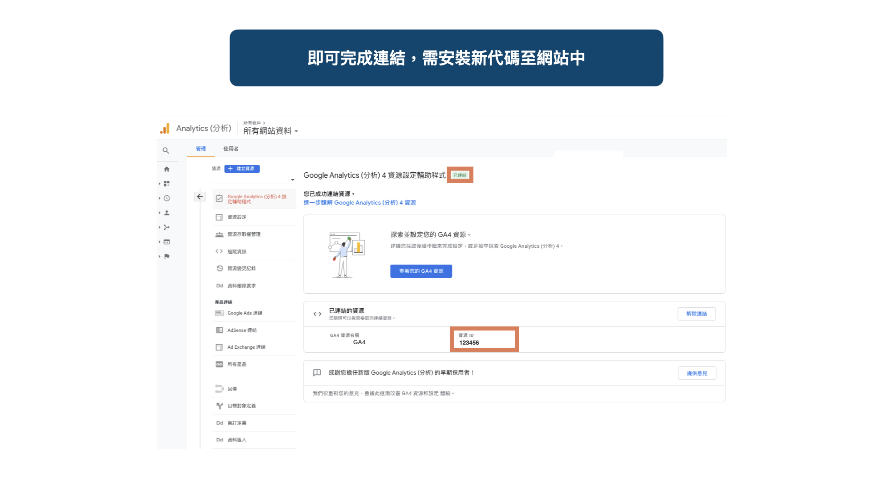
Task: Open the Audience person icon
Action: click(x=167, y=213)
